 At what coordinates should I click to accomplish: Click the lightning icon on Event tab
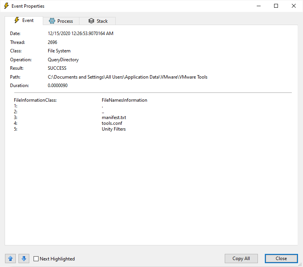coord(17,20)
